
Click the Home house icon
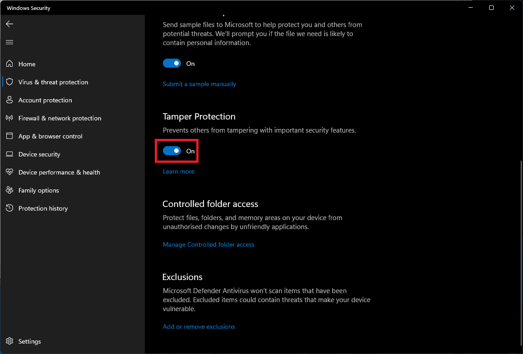click(9, 64)
